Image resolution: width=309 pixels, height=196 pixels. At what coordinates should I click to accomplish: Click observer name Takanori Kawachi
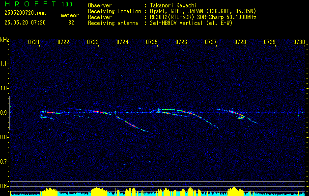tap(173, 5)
